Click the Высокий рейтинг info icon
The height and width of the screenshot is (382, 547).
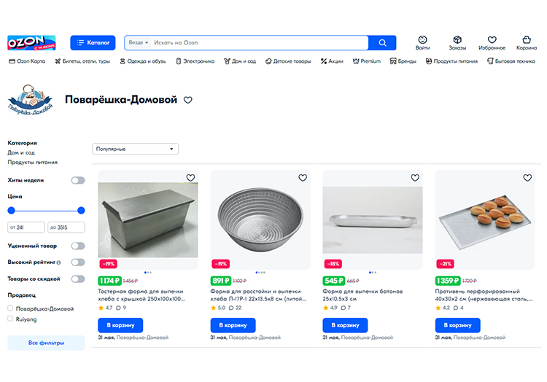point(58,262)
